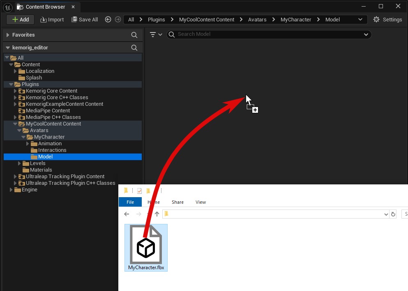Click the Add button

point(20,19)
